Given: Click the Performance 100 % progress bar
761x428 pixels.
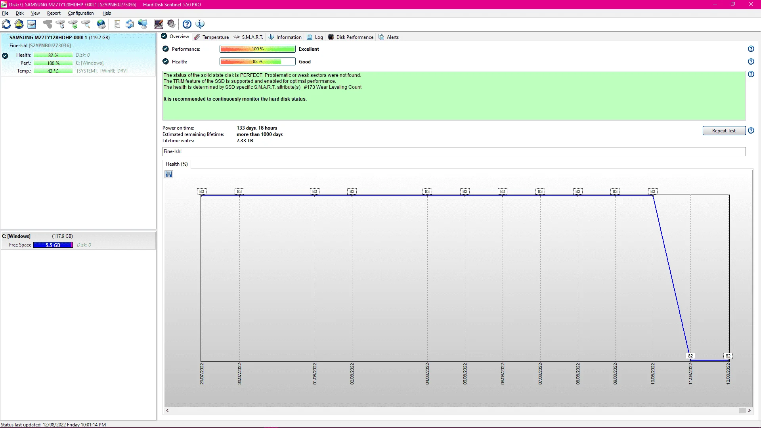Looking at the screenshot, I should pyautogui.click(x=258, y=49).
